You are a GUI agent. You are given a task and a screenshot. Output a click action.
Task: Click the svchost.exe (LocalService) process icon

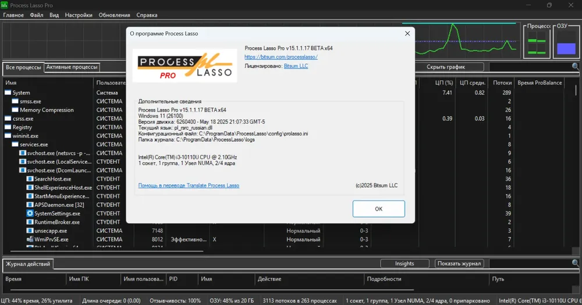point(22,162)
